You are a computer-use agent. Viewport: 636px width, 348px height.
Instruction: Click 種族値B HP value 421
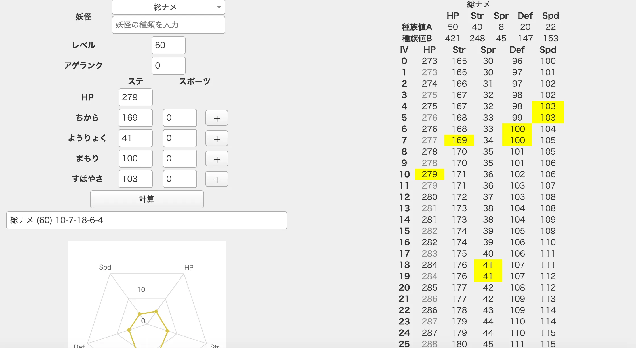pos(452,39)
